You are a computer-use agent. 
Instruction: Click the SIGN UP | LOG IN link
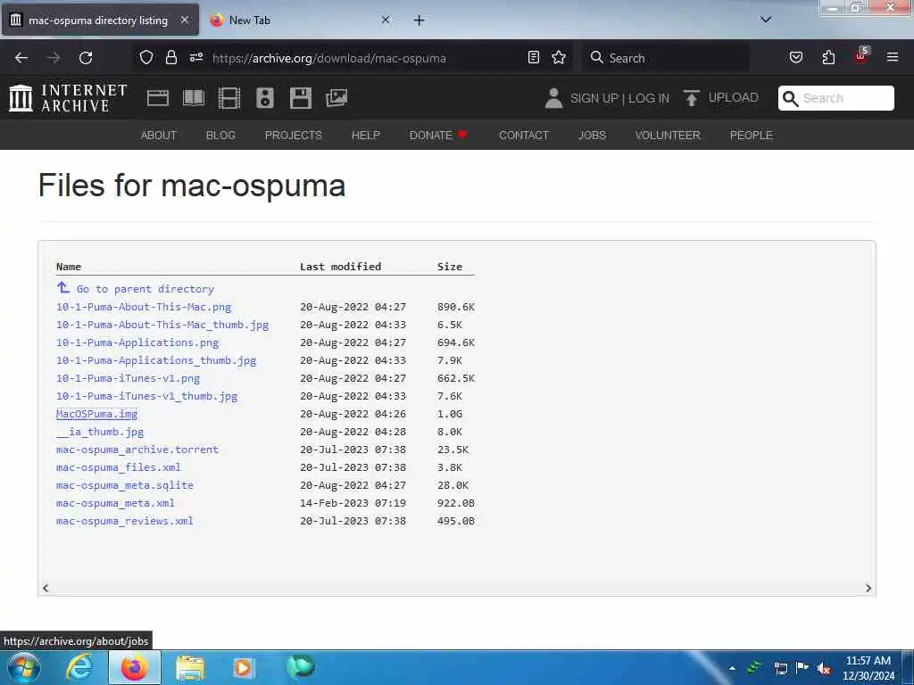pos(619,98)
